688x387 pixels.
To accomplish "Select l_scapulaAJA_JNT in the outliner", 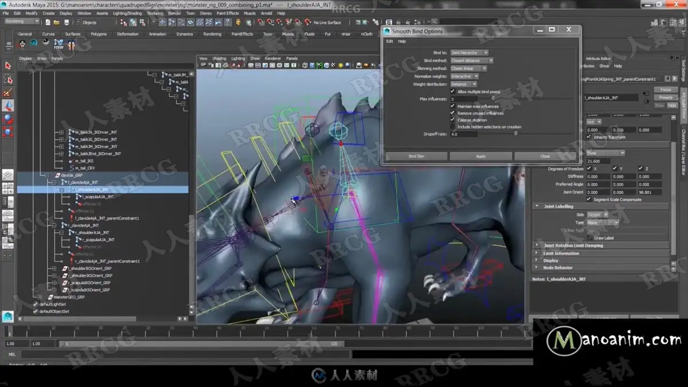I will tap(96, 197).
